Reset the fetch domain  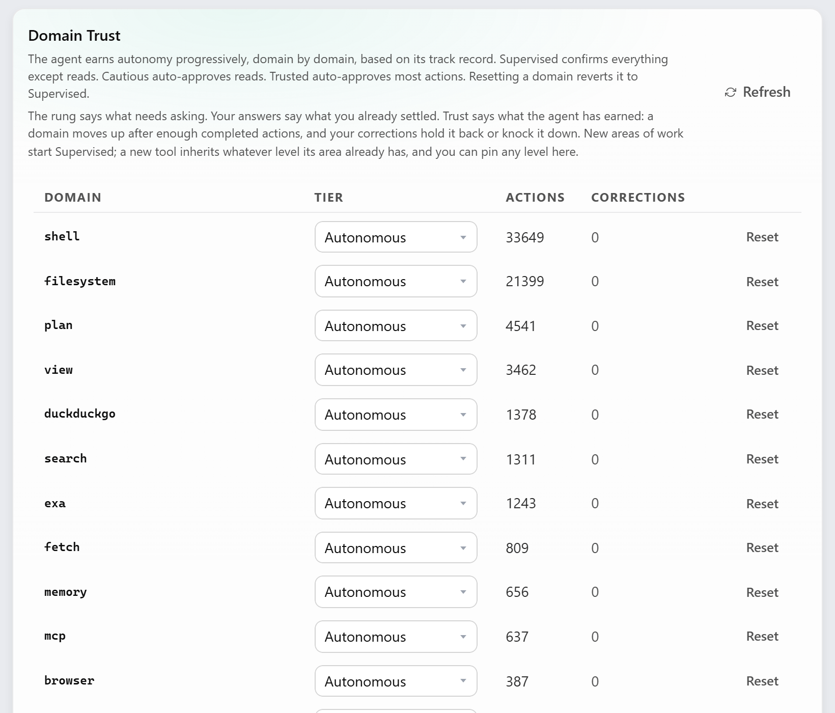[x=762, y=547]
